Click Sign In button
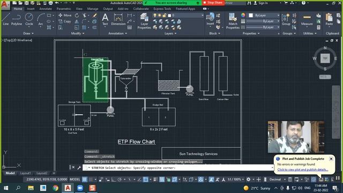Image resolution: width=343 pixels, height=193 pixels. point(261,3)
